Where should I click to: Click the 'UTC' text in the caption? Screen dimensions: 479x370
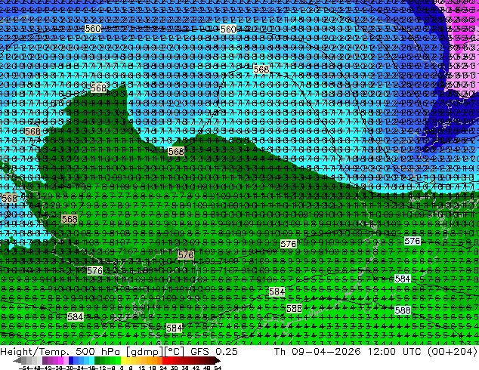pos(413,351)
